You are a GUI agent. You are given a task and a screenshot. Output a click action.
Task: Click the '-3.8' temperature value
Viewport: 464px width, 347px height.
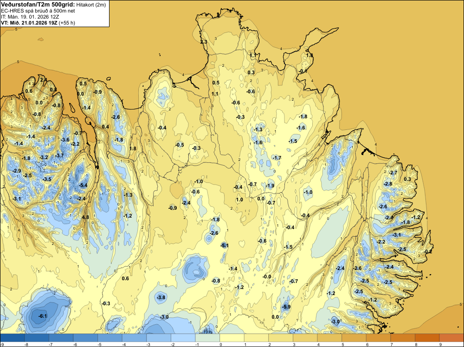pos(161,297)
